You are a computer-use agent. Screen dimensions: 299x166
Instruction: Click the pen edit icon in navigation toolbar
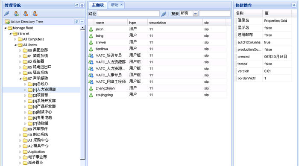coord(7,14)
